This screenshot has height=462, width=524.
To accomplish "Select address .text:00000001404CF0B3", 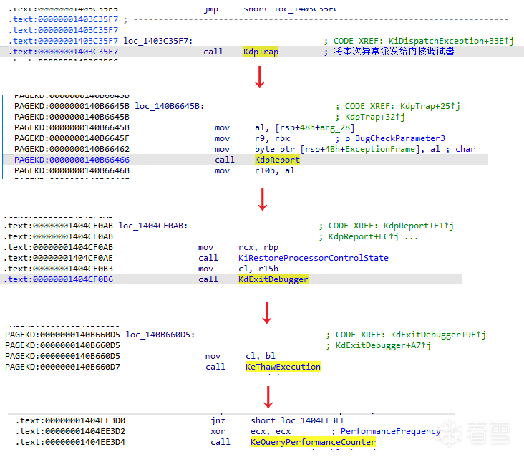I will click(x=59, y=269).
